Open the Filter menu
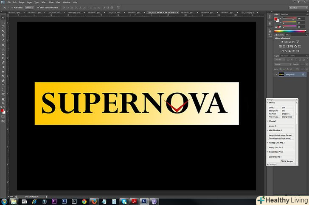This screenshot has height=205, width=309. (51, 2)
